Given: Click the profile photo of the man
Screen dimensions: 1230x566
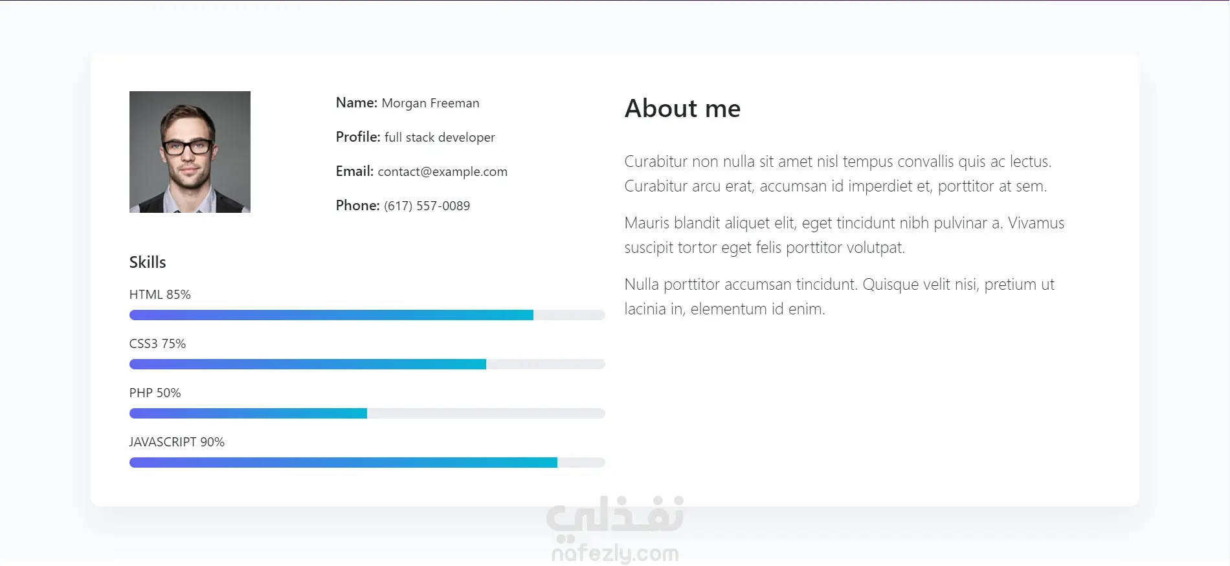Looking at the screenshot, I should pyautogui.click(x=190, y=152).
